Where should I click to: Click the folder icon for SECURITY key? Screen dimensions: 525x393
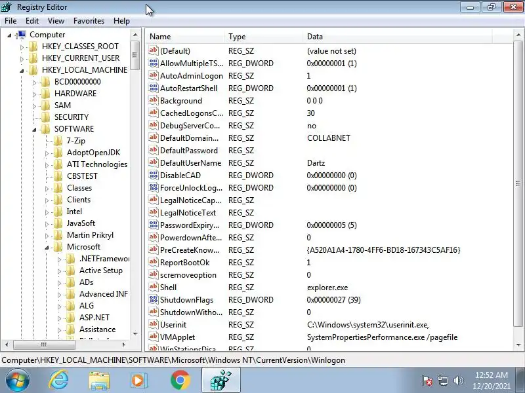[46, 117]
